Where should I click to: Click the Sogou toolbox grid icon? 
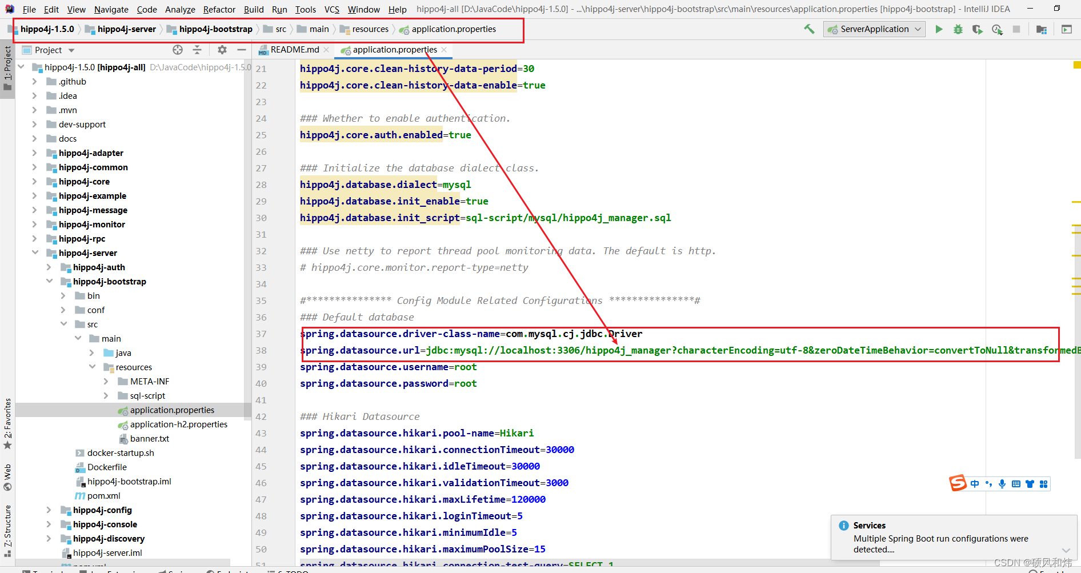(x=1043, y=484)
